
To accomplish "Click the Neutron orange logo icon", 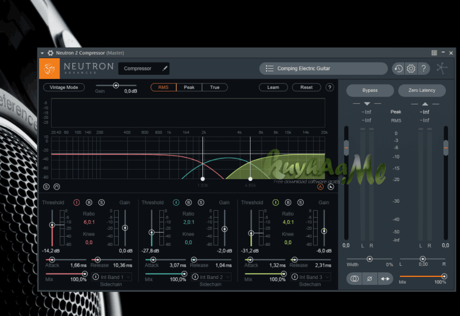I will [49, 68].
